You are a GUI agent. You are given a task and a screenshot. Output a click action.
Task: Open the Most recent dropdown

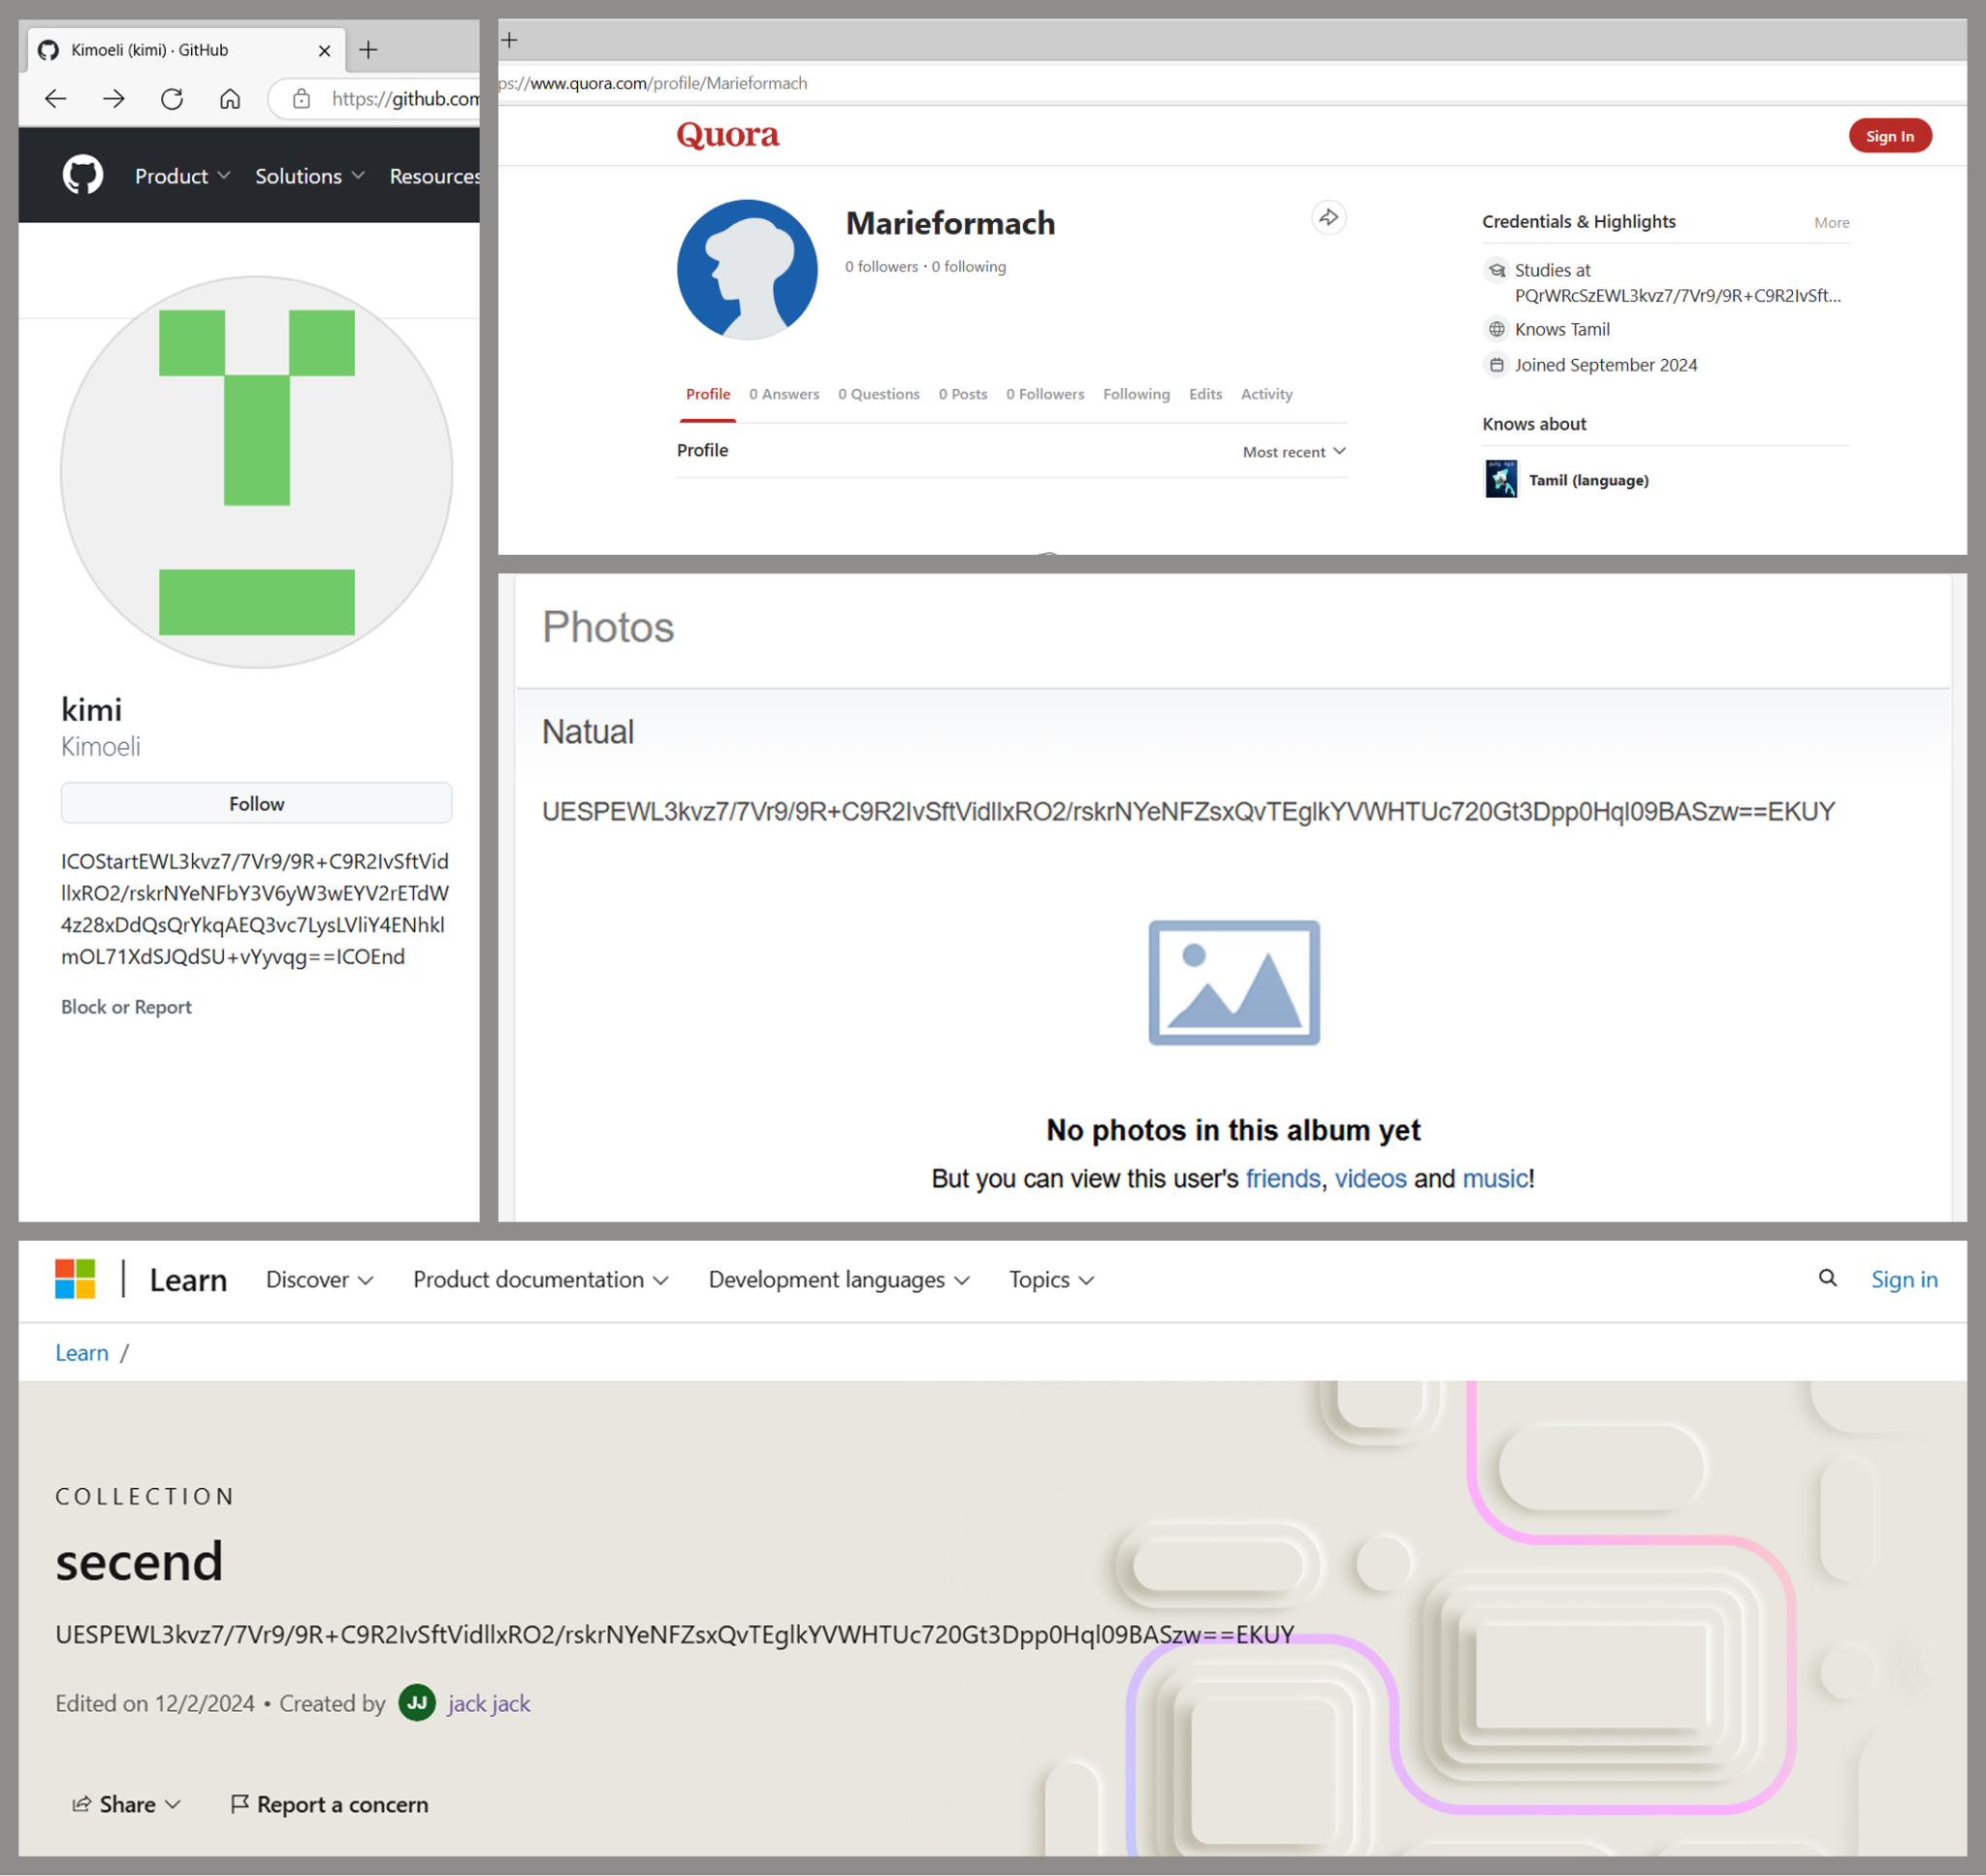pyautogui.click(x=1293, y=451)
